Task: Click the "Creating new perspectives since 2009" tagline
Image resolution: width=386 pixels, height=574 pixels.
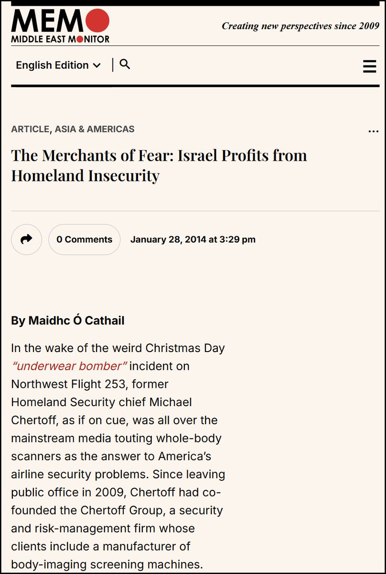Action: tap(300, 26)
